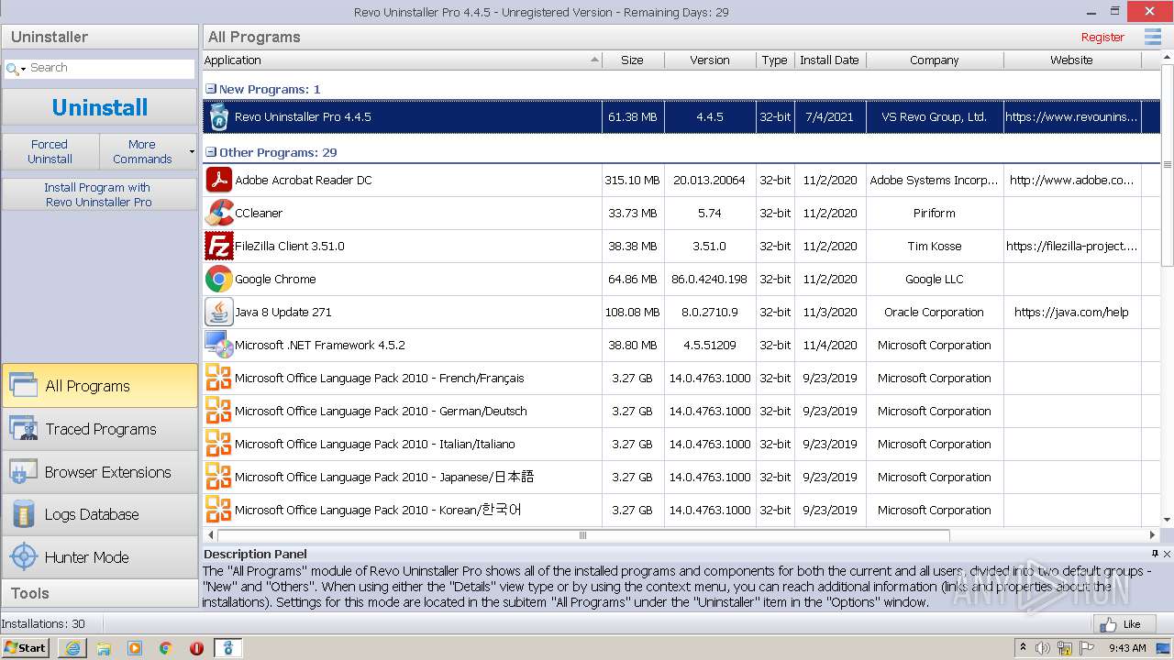Click the Microsoft .NET Framework 4.5.2 icon

tap(218, 345)
